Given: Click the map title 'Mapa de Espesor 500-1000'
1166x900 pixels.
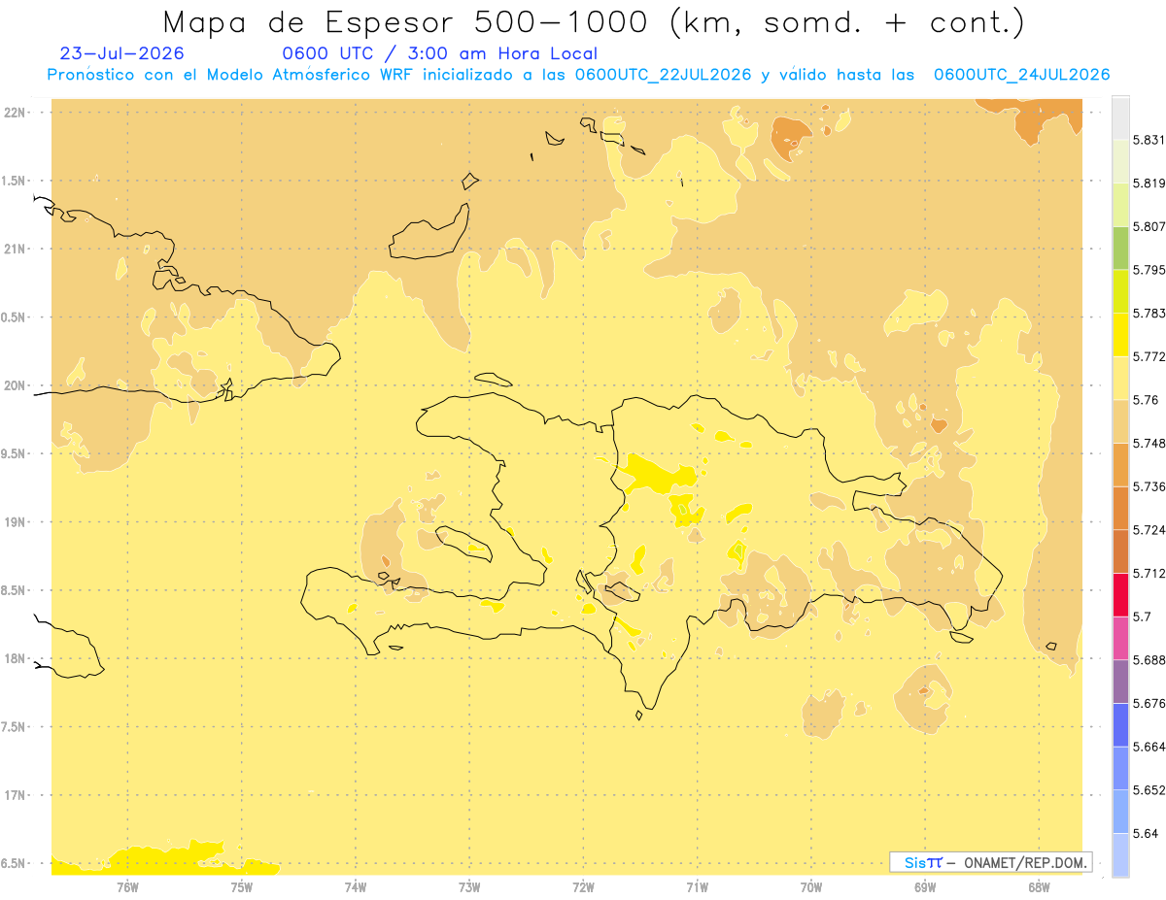Looking at the screenshot, I should point(407,23).
